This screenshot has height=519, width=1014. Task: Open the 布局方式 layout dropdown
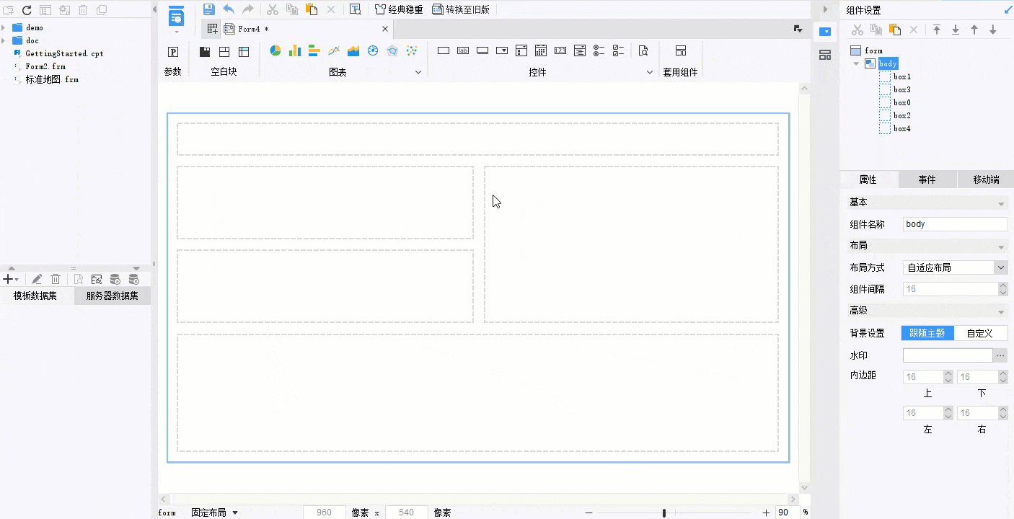coord(1001,267)
